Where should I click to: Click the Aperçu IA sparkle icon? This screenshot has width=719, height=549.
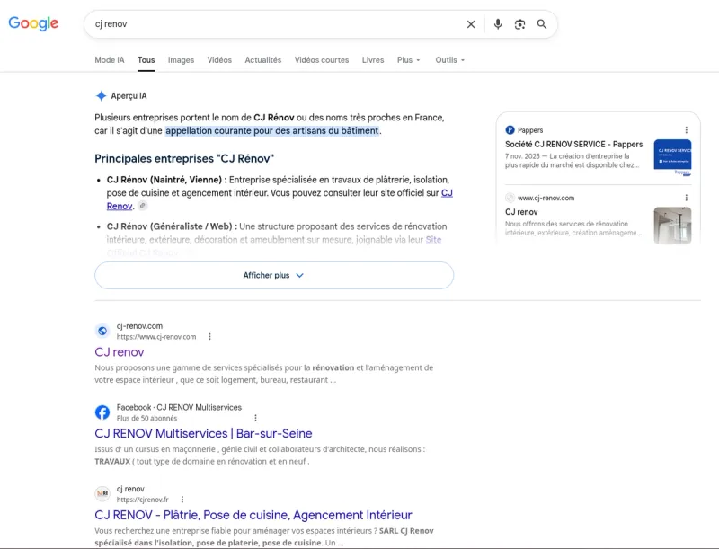pos(101,96)
